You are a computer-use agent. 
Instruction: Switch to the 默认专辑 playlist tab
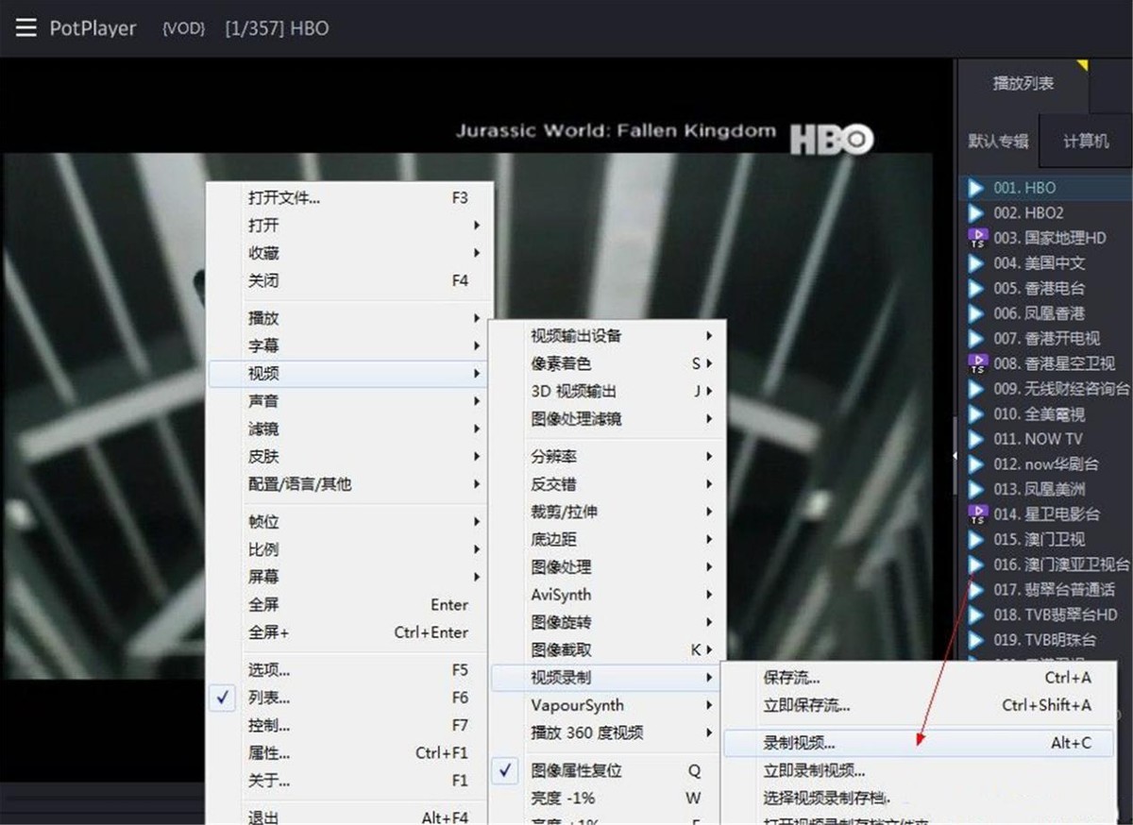(x=998, y=142)
